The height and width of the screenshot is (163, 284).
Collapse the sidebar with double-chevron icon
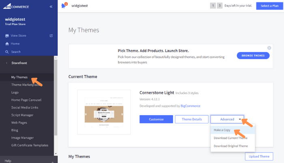pos(51,7)
